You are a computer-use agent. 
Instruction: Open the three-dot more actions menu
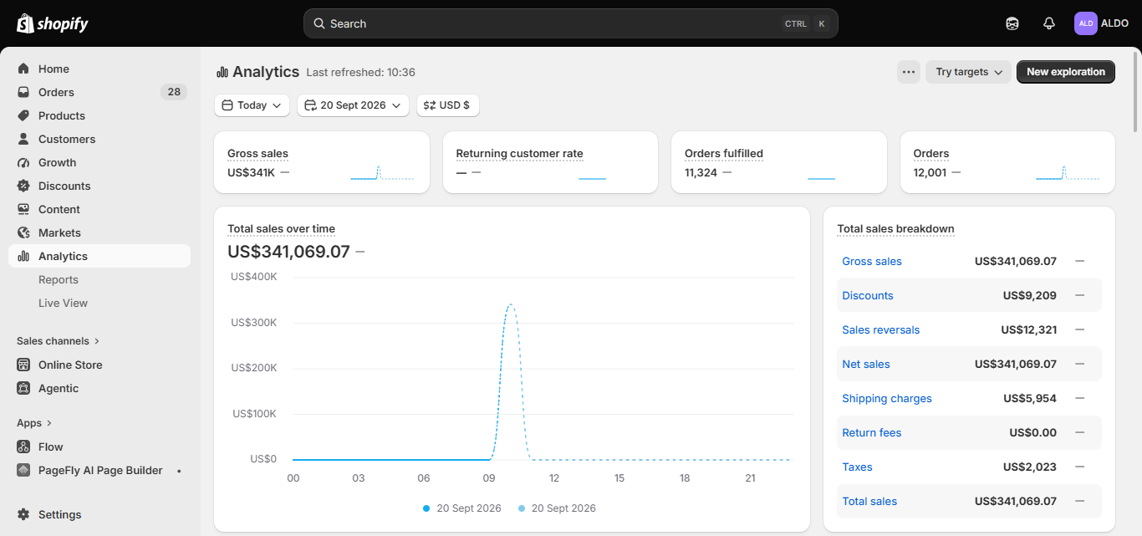tap(909, 72)
